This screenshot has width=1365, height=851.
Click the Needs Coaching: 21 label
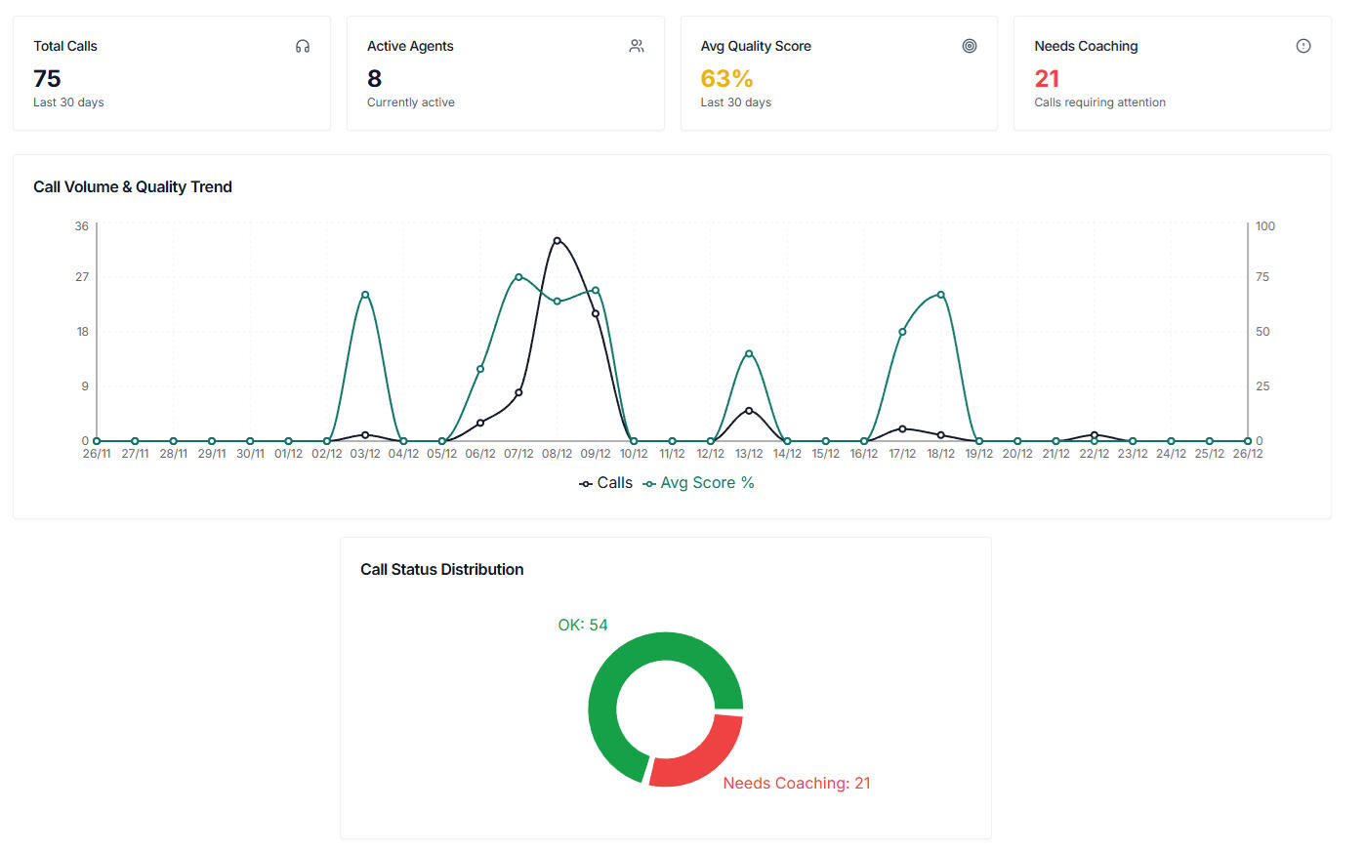[797, 783]
